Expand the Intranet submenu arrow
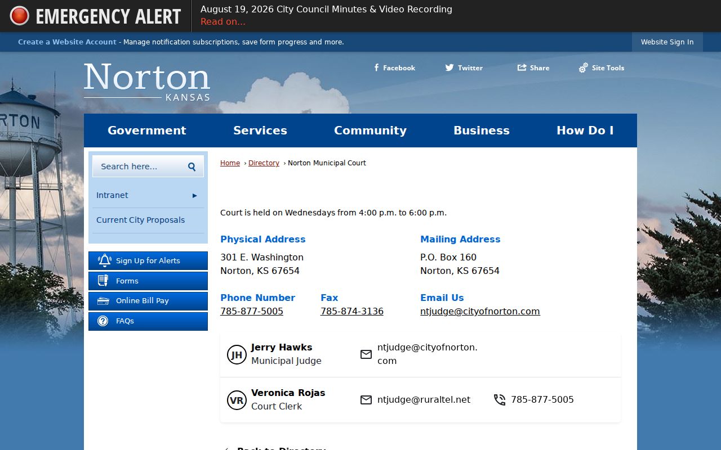Viewport: 721px width, 450px height. pos(195,196)
